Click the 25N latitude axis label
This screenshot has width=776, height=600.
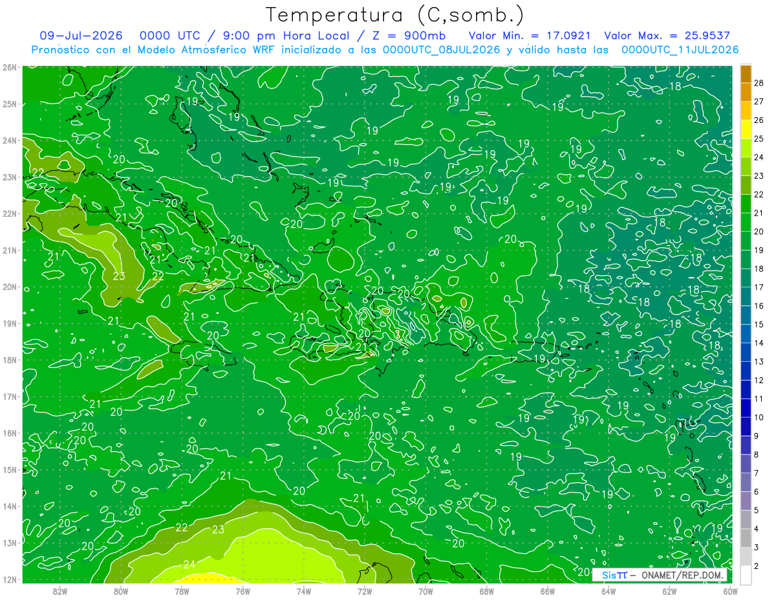click(x=9, y=104)
